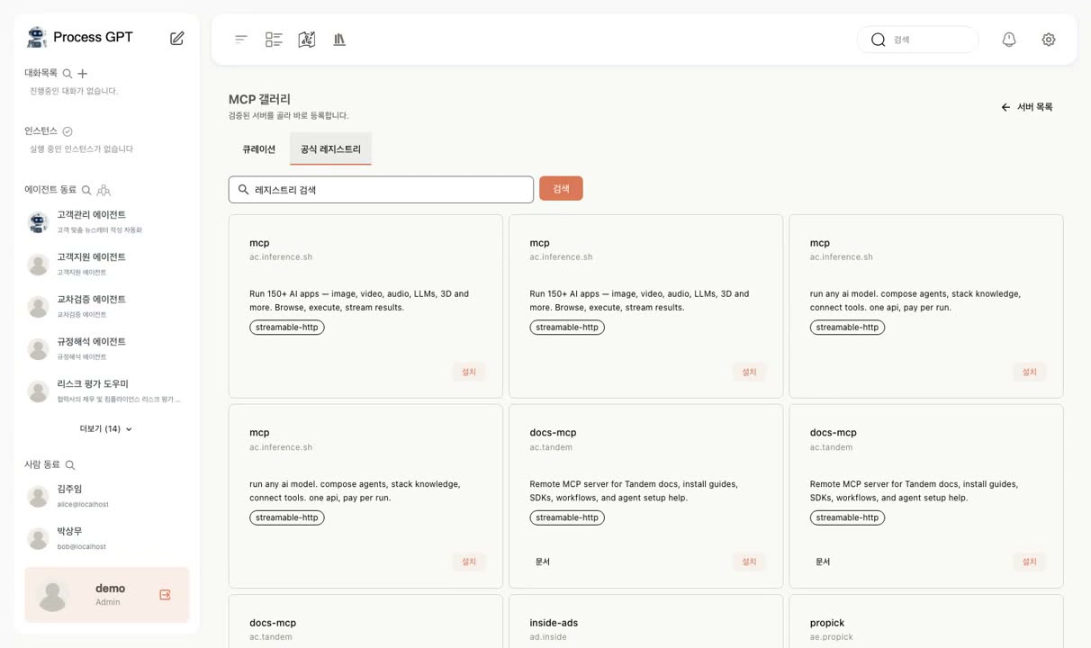Install second-row mcp run any ai model card
1091x648 pixels.
click(x=469, y=562)
